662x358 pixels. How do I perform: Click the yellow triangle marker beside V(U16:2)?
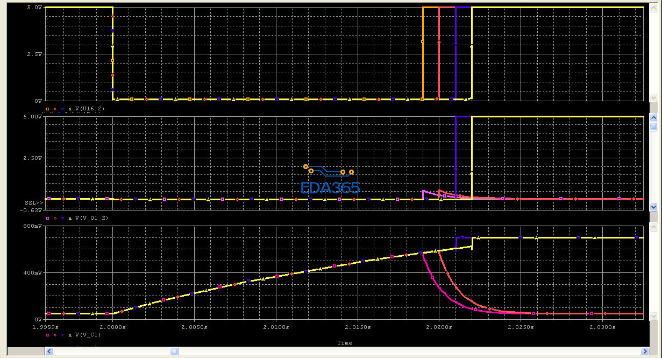coord(70,109)
